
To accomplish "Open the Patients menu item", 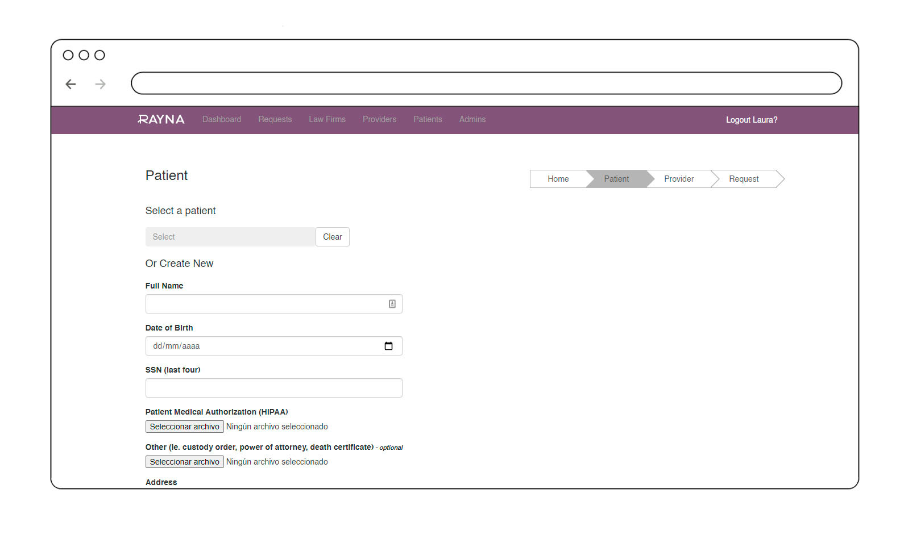I will tap(428, 119).
